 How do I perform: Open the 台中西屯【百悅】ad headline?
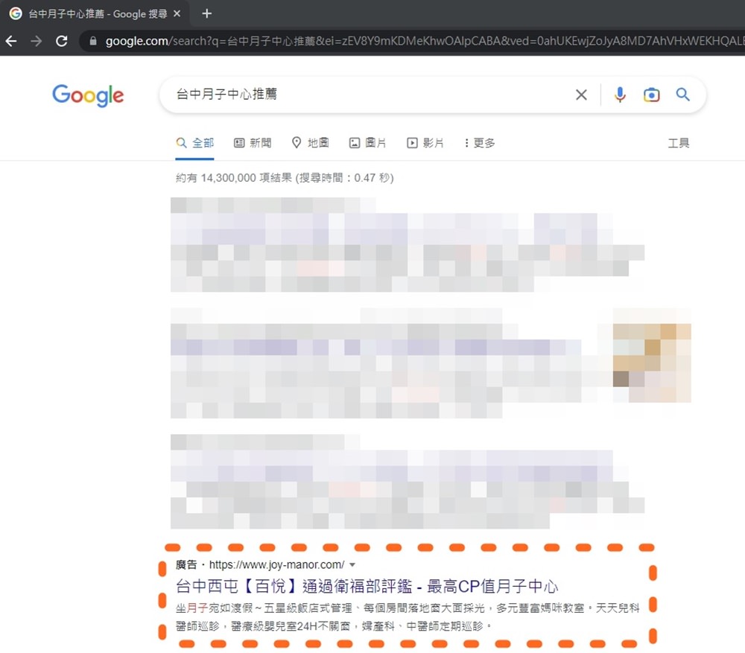coord(367,587)
